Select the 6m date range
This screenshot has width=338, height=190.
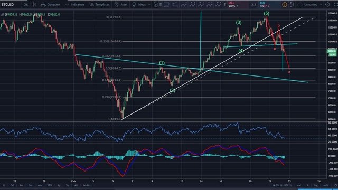(x=40, y=185)
